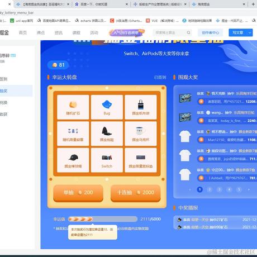Click the 已签到 signed-in link
Image resolution: width=257 pixels, height=257 pixels.
tap(160, 77)
